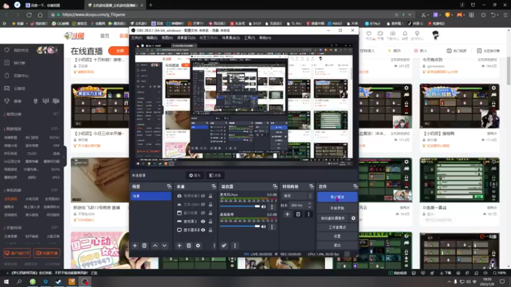Screen dimensions: 511x287
Task: Open OBS 文件(F) menu
Action: pyautogui.click(x=137, y=38)
